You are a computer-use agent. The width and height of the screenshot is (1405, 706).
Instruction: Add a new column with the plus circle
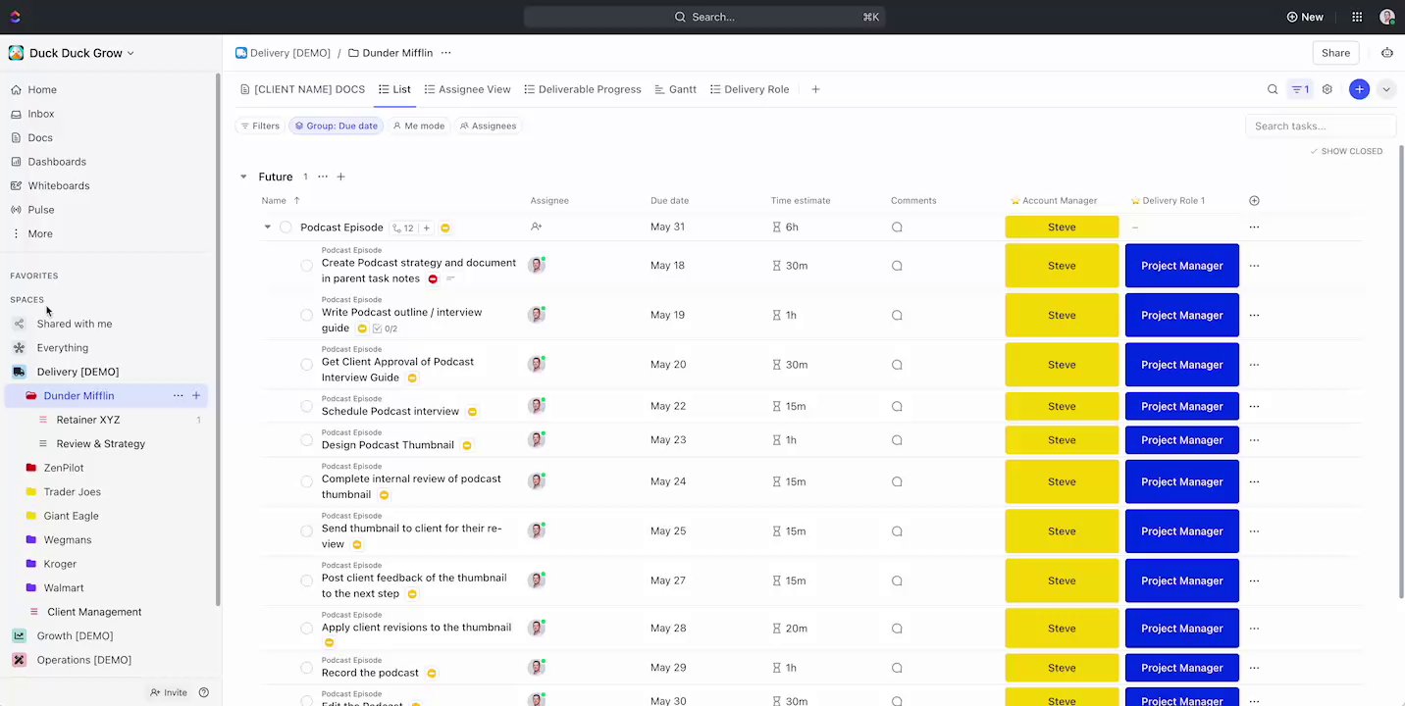[x=1254, y=200]
